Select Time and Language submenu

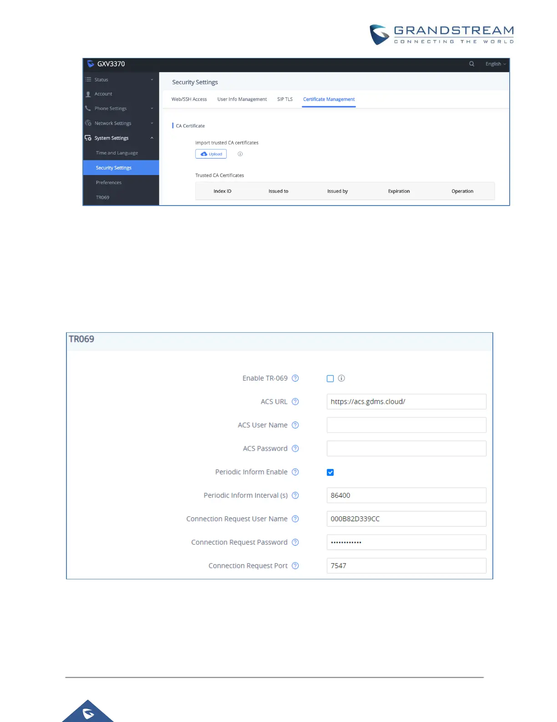click(x=117, y=153)
